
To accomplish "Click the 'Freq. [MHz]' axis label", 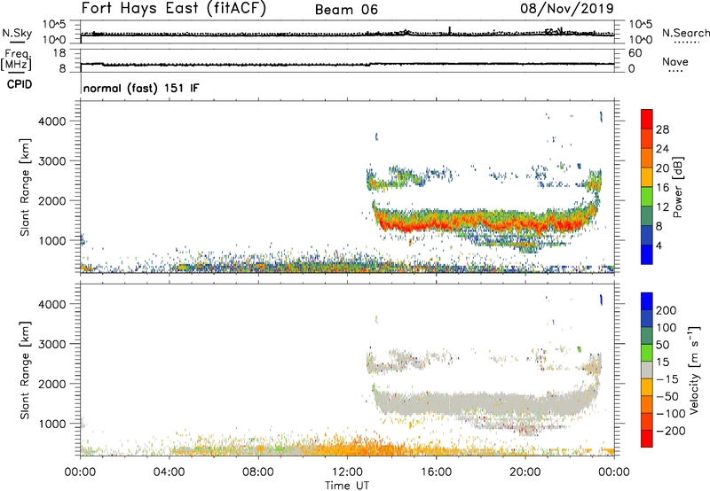I will tap(16, 59).
